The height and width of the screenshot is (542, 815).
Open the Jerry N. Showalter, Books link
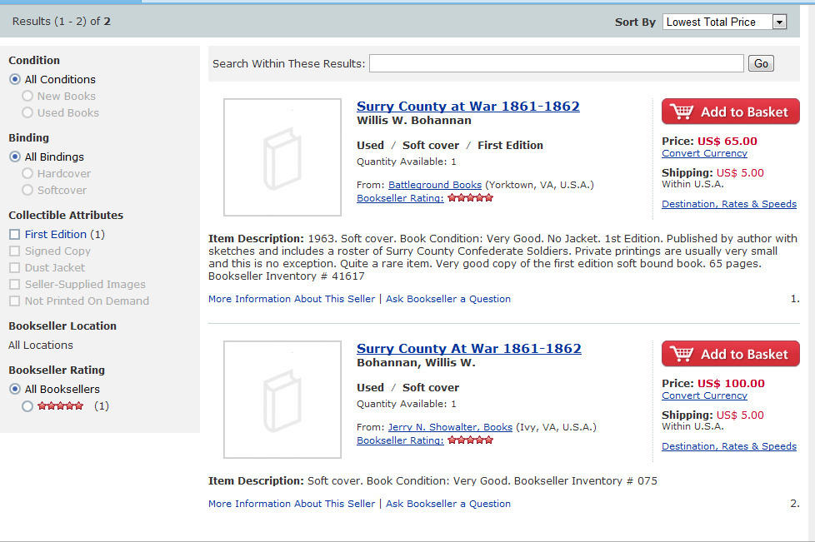(x=450, y=427)
